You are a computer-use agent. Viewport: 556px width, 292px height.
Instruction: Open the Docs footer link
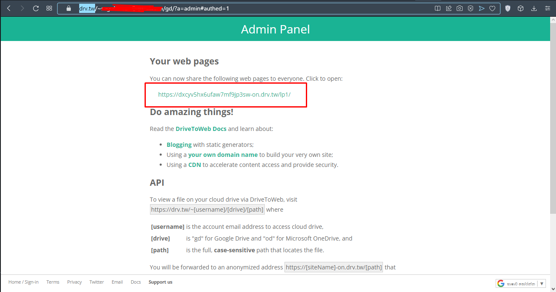[136, 282]
